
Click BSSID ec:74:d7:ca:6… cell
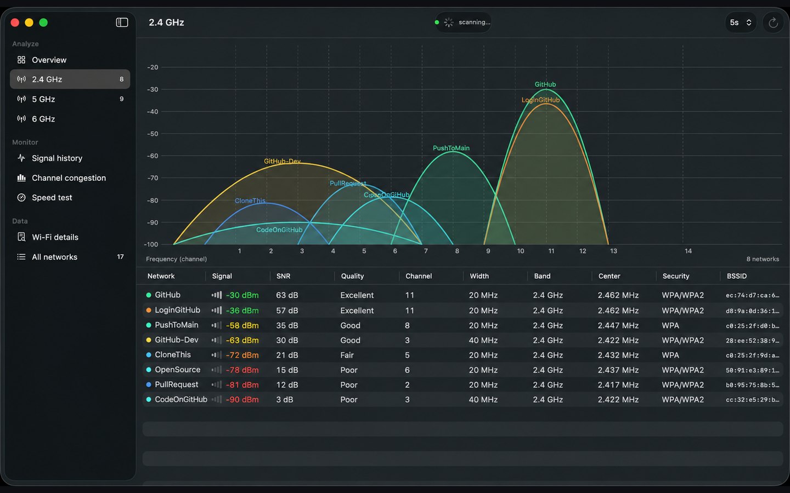752,295
